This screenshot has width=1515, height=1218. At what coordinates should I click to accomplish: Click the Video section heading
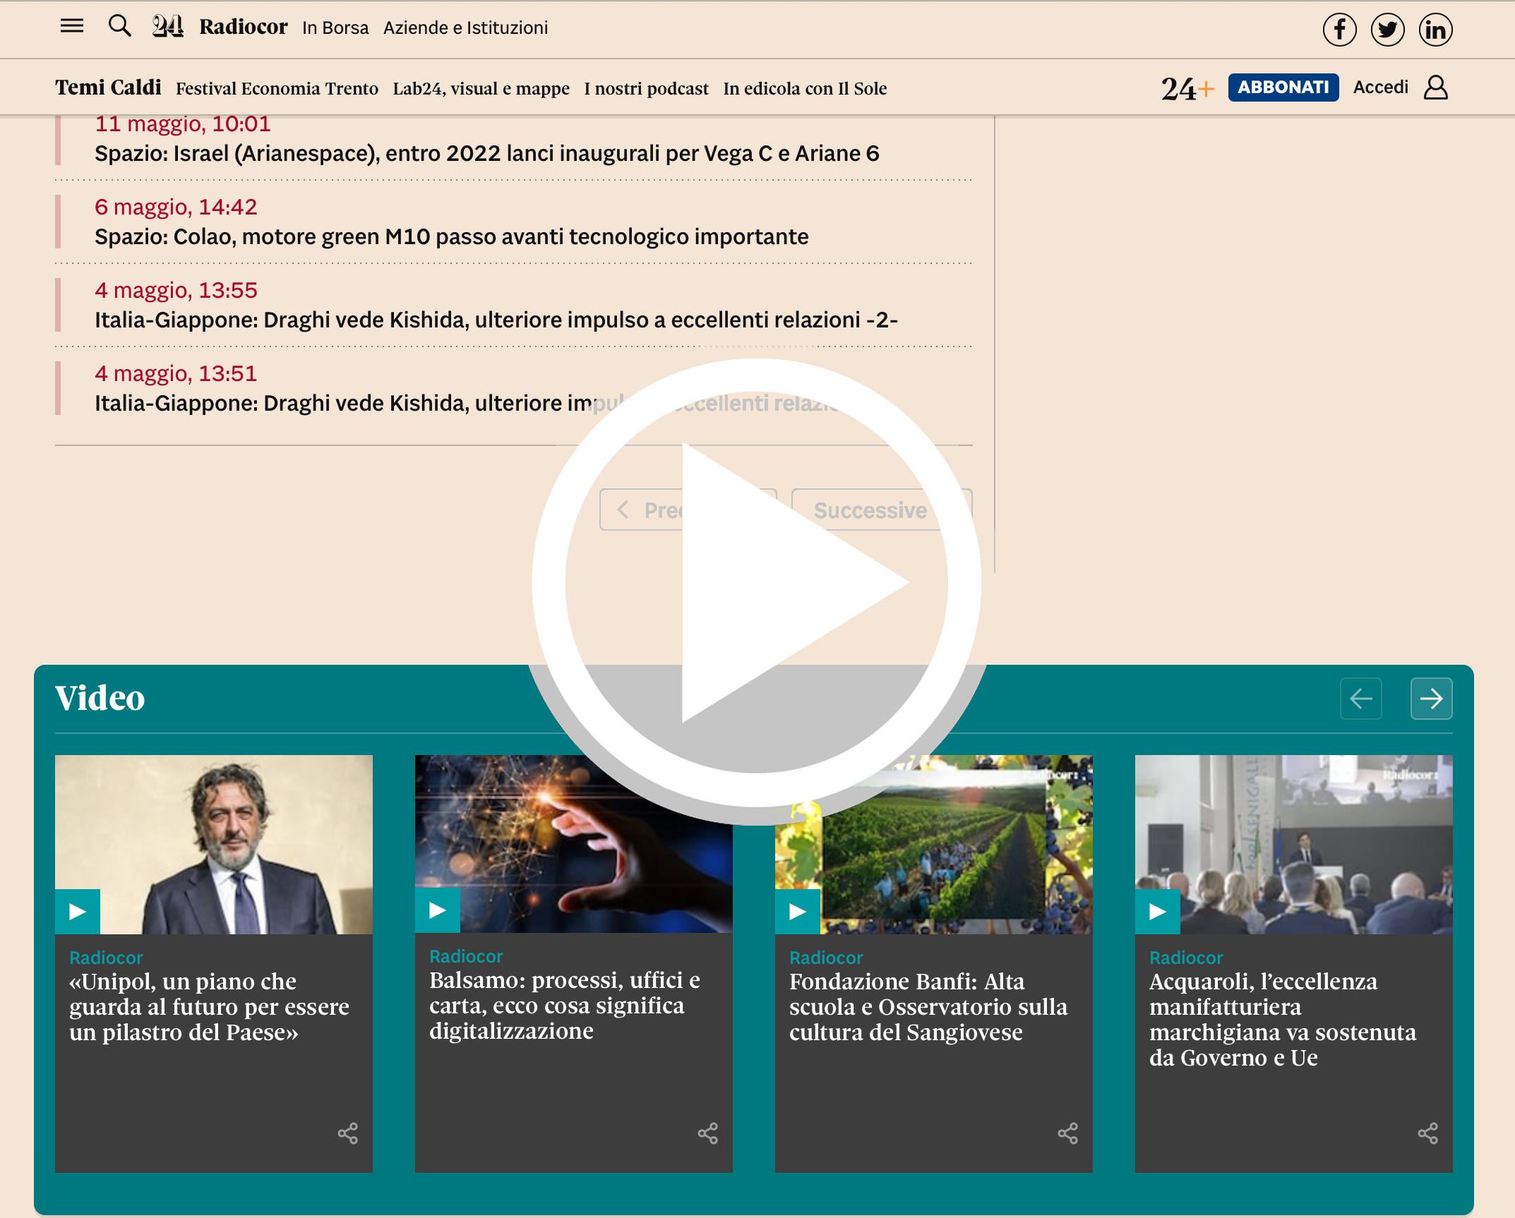[x=100, y=698]
